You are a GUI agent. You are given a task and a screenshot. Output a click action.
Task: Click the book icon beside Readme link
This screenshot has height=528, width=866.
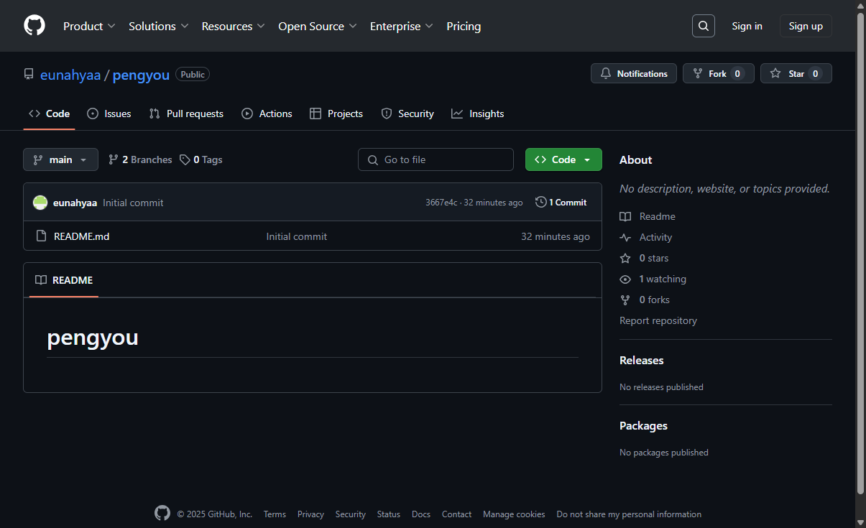coord(625,216)
